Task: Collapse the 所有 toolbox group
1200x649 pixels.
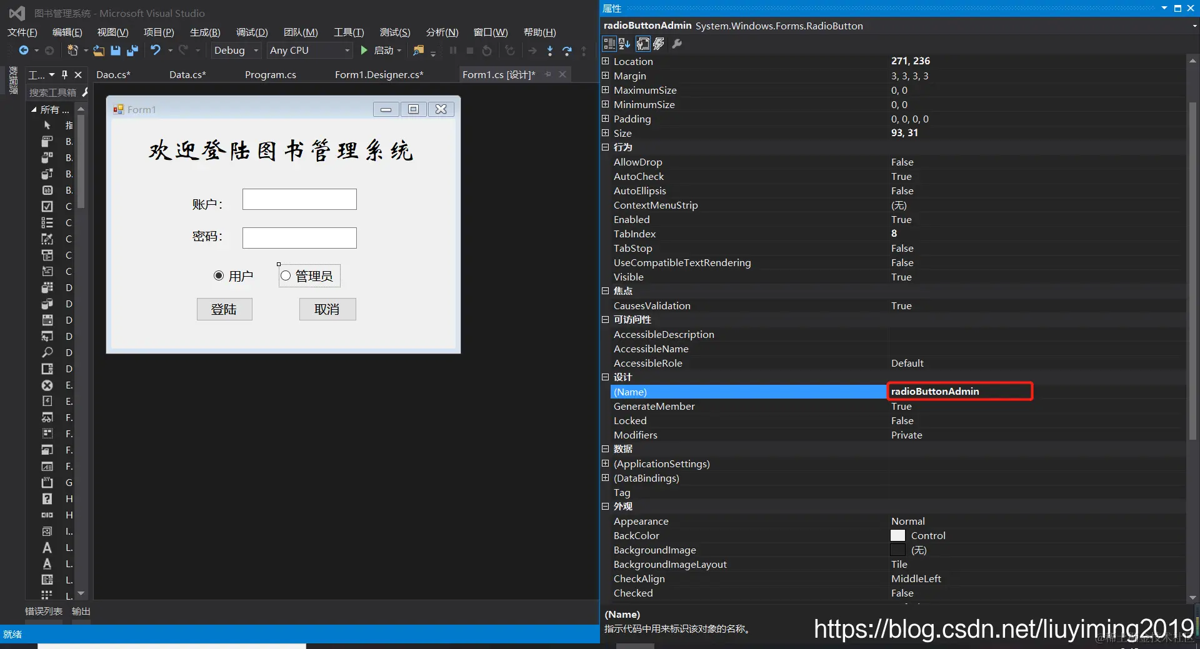Action: point(34,109)
